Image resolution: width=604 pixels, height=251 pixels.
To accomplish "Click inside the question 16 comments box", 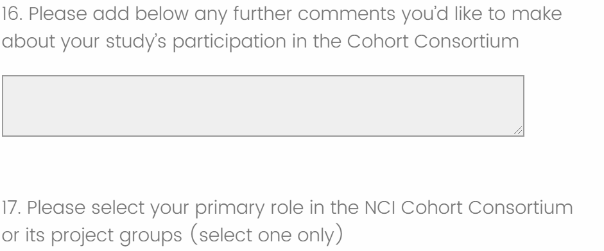I will (263, 106).
